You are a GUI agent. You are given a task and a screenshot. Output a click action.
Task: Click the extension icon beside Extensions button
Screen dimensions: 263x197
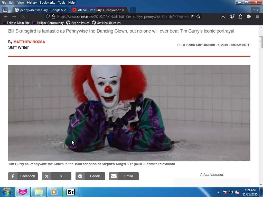(x=249, y=16)
